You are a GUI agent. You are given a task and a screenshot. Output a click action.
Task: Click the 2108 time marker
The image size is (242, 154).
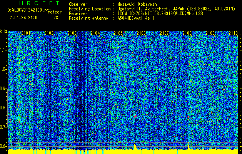click(x=187, y=33)
